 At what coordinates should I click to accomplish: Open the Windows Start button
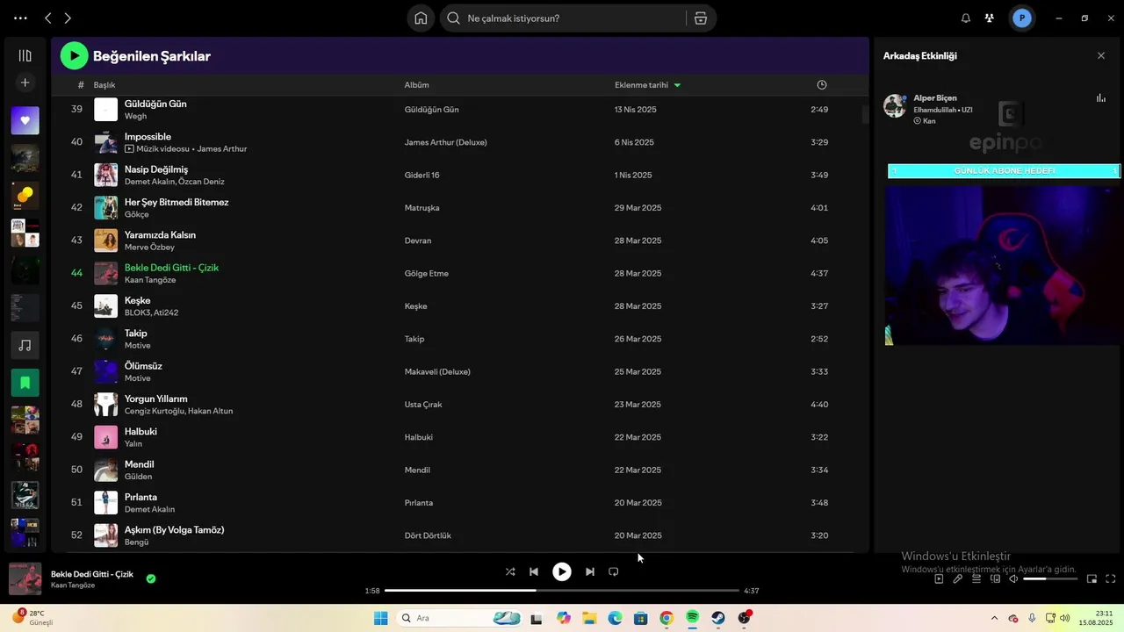(x=380, y=618)
